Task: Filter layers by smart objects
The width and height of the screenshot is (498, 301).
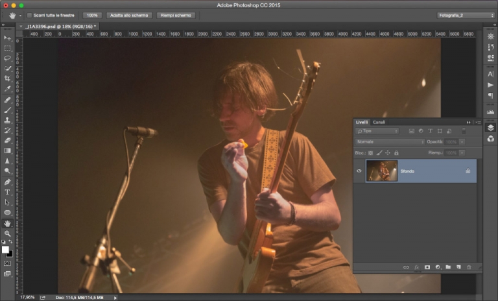Action: pyautogui.click(x=449, y=131)
